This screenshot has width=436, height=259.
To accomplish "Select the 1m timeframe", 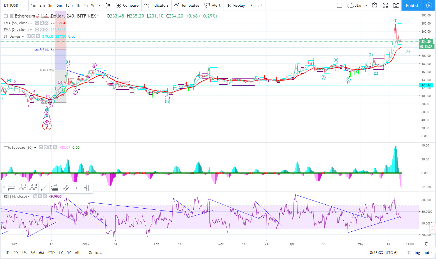I will pyautogui.click(x=34, y=5).
